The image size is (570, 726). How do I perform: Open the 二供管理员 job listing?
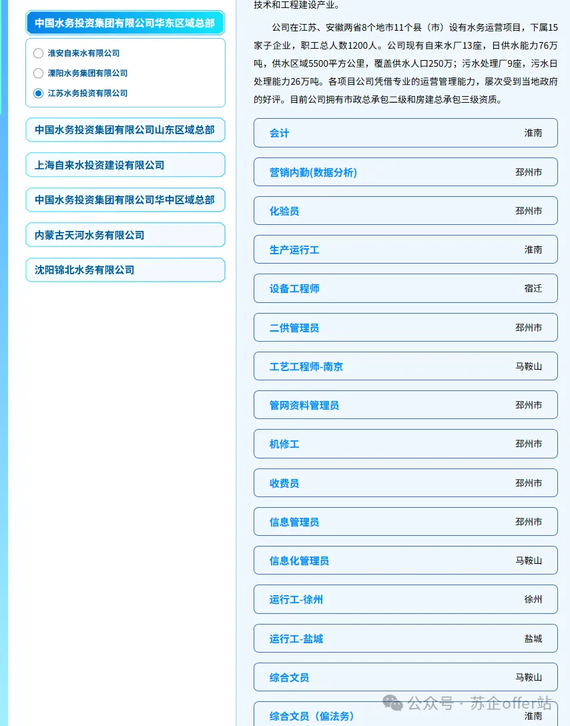click(406, 328)
